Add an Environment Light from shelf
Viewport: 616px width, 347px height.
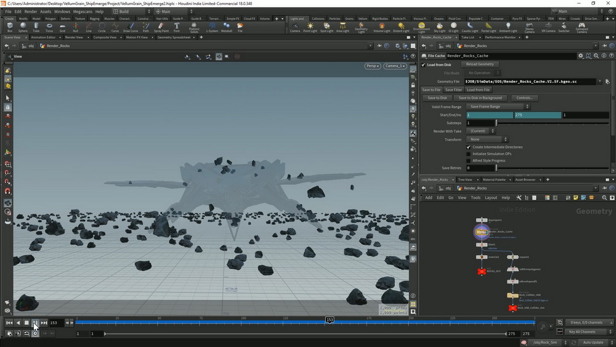tap(421, 28)
